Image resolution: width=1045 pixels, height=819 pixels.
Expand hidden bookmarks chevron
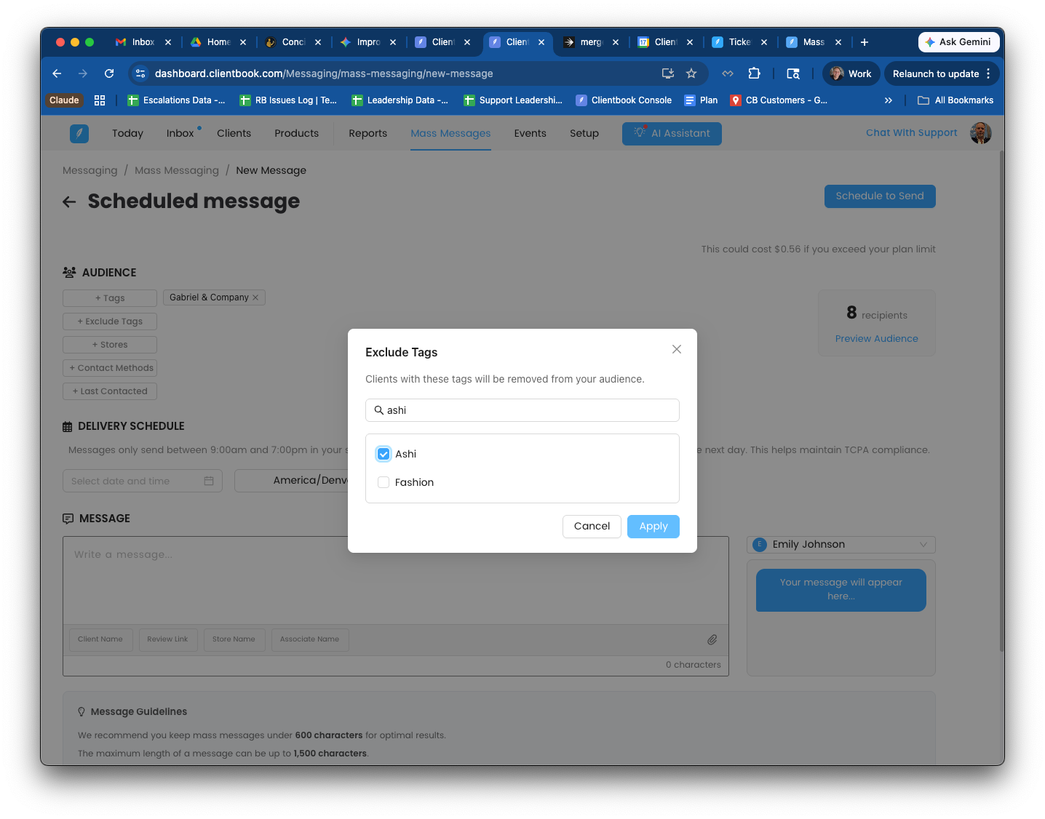coord(888,100)
